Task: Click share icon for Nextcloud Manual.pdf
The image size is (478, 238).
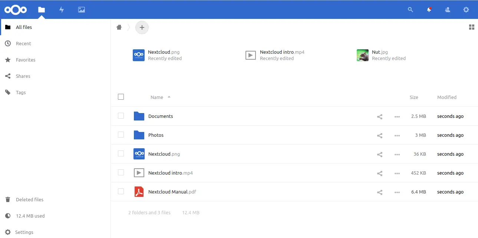Action: point(379,192)
